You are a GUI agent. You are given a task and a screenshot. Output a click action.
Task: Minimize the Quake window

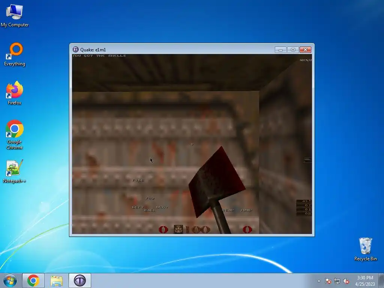click(280, 50)
